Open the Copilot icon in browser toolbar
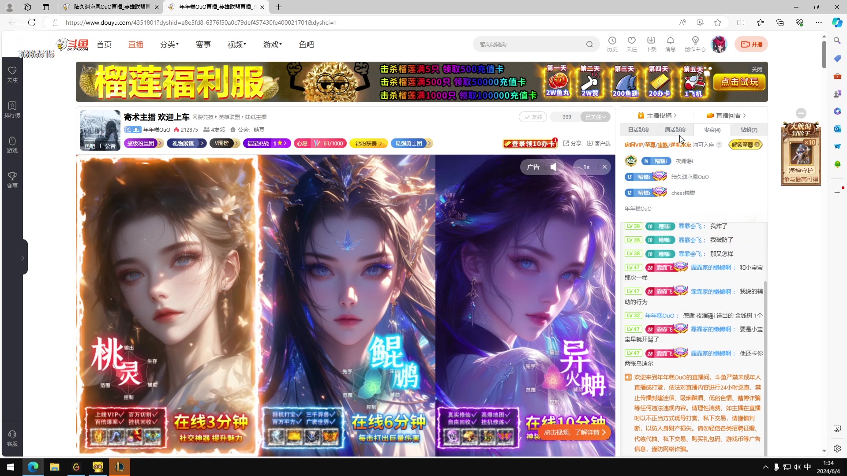The height and width of the screenshot is (476, 847). click(x=837, y=22)
